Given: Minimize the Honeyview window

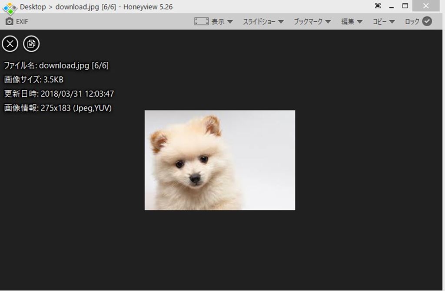Looking at the screenshot, I should click(x=392, y=7).
